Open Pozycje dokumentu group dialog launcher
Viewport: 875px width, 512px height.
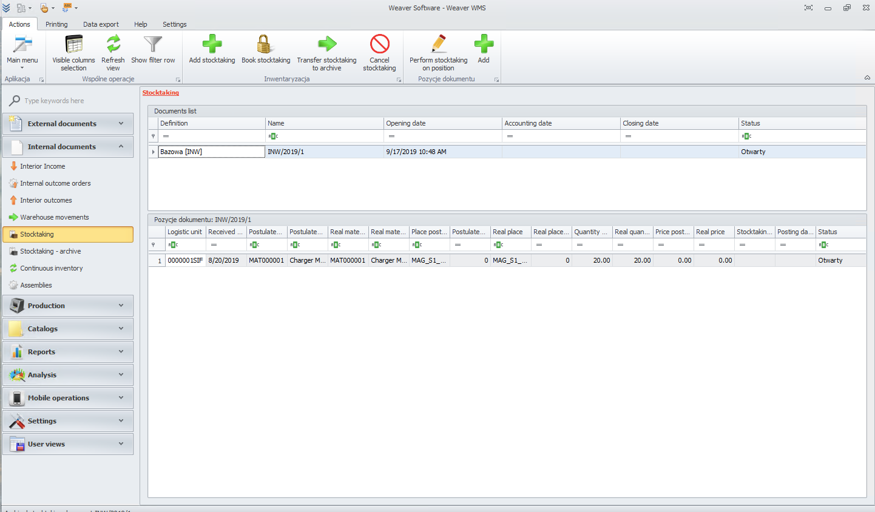click(496, 80)
